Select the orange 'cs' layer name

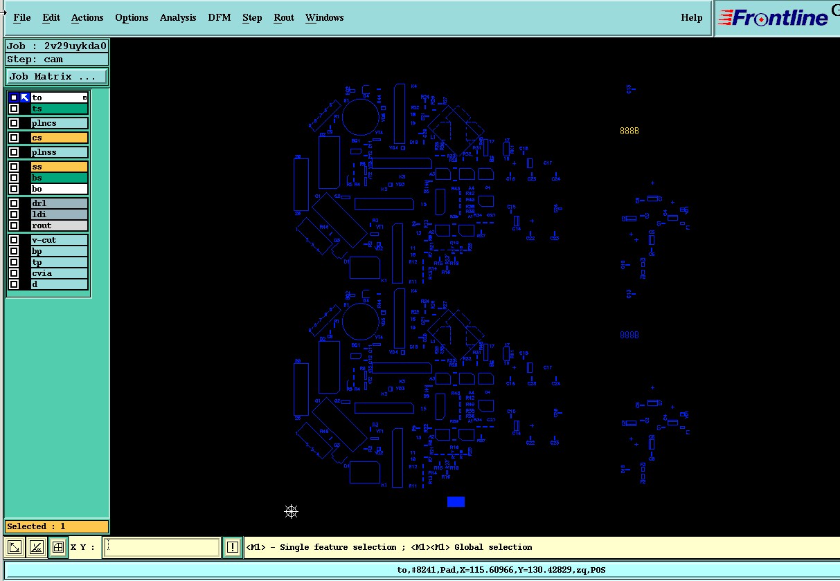coord(60,138)
